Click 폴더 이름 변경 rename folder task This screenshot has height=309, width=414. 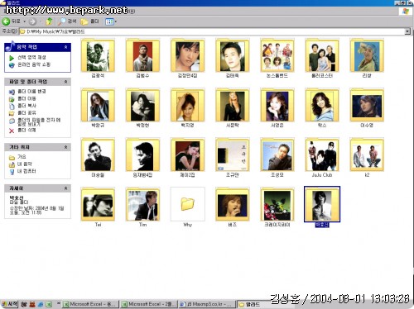pos(27,92)
